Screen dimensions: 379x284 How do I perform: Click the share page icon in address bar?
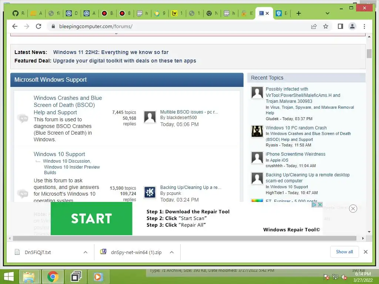[x=314, y=26]
